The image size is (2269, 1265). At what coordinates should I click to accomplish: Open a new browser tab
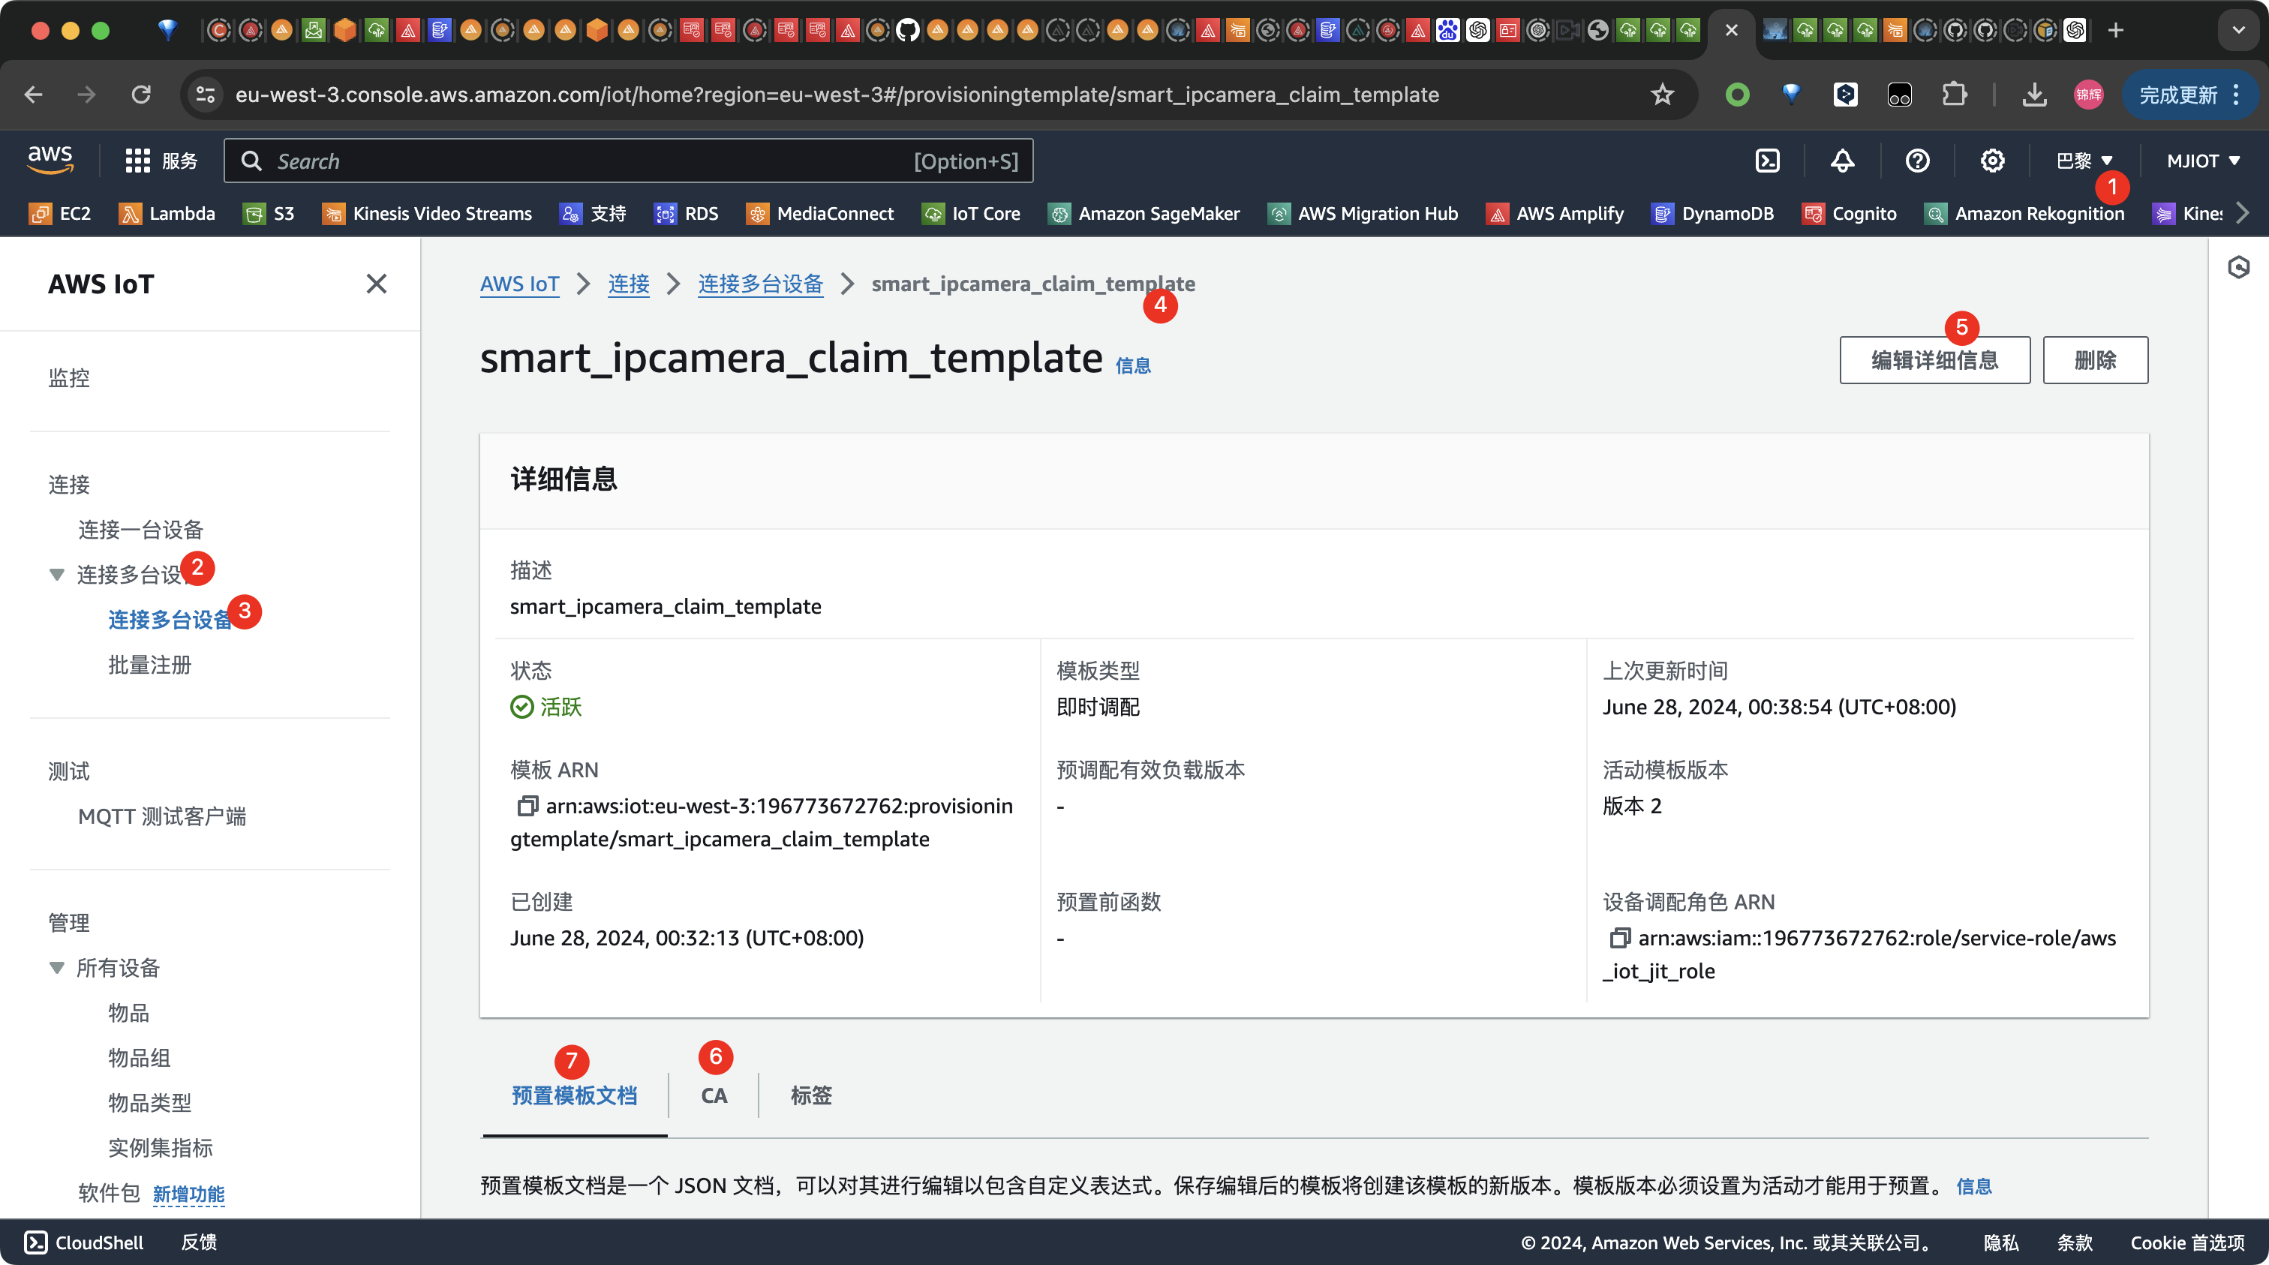pos(2115,30)
